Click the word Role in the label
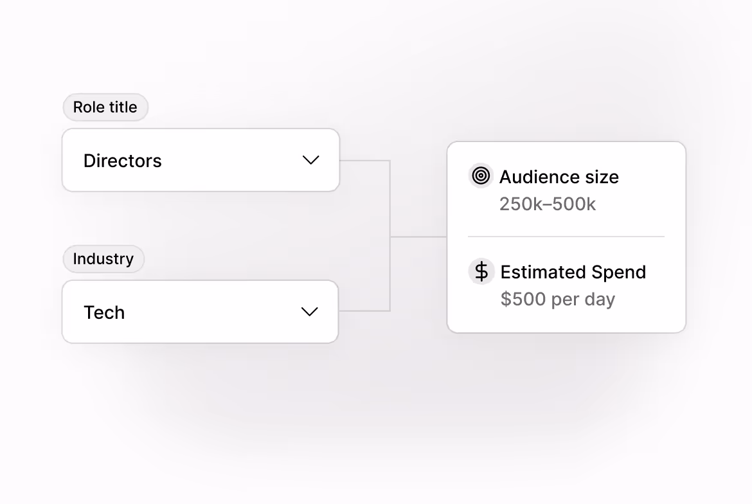Screen dimensions: 752x504 tap(87, 107)
